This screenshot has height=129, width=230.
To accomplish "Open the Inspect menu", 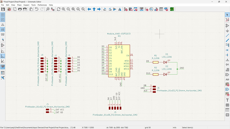I will [x=26, y=5].
